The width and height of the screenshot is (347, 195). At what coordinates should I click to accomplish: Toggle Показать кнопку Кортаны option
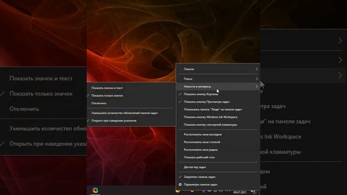pyautogui.click(x=218, y=94)
